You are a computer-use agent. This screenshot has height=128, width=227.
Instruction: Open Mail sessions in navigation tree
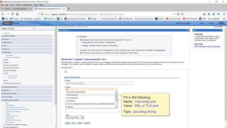tap(12, 78)
